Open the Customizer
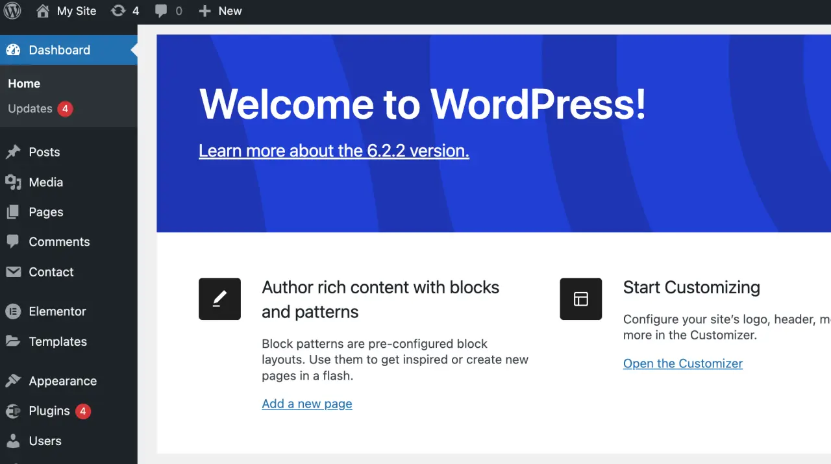Image resolution: width=831 pixels, height=464 pixels. (x=682, y=363)
